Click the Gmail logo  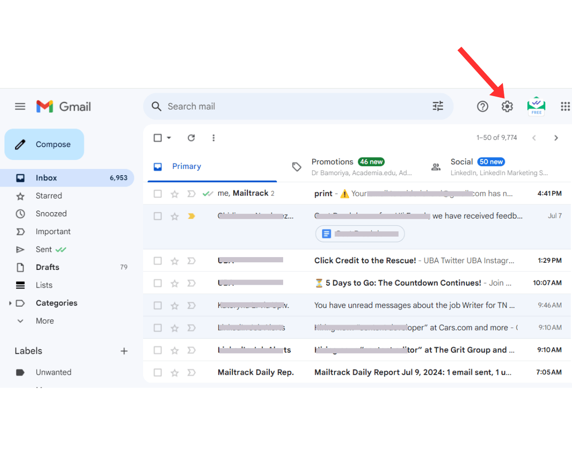pos(63,107)
